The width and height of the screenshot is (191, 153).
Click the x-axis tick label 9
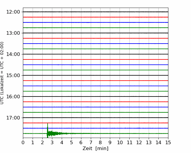[110, 142]
